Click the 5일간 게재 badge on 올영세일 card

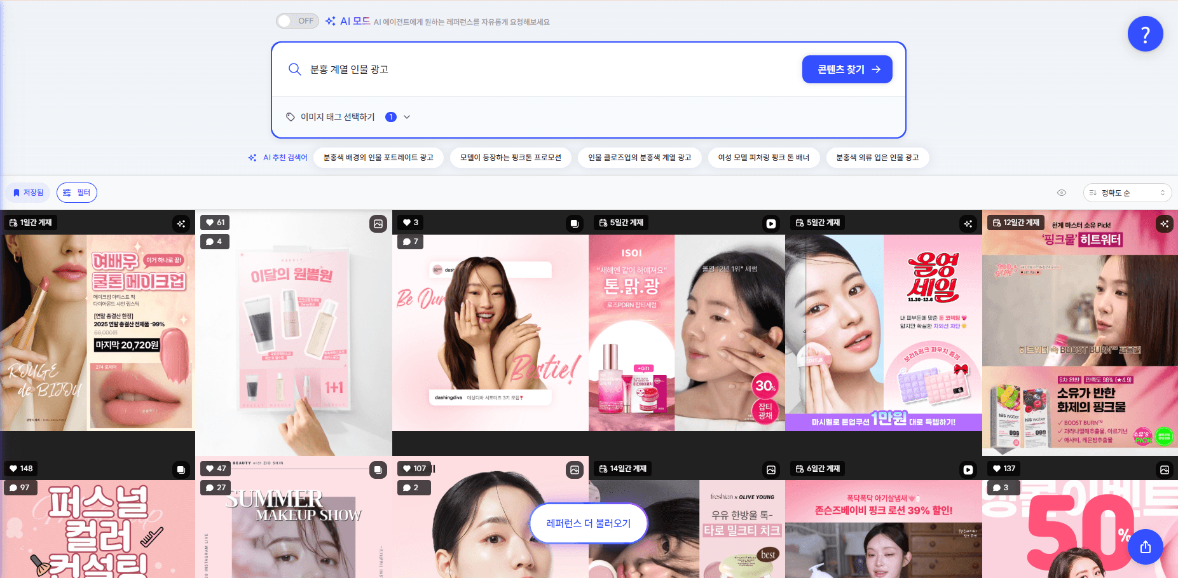point(818,223)
